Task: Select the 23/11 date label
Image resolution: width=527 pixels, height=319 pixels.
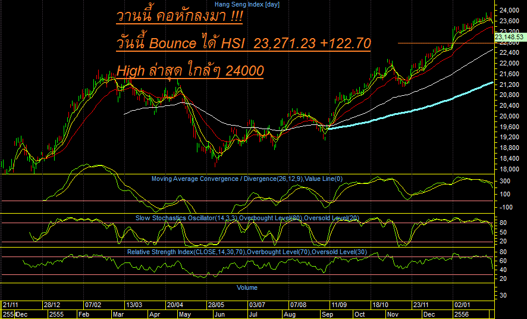Action: click(422, 305)
